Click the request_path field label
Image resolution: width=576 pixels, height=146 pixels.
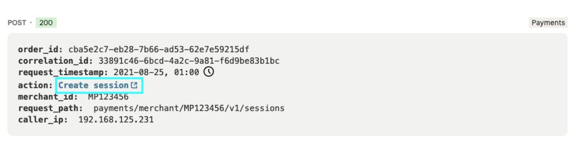(x=50, y=108)
